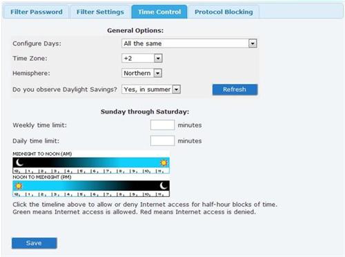Select the Time Control tab

tap(159, 12)
